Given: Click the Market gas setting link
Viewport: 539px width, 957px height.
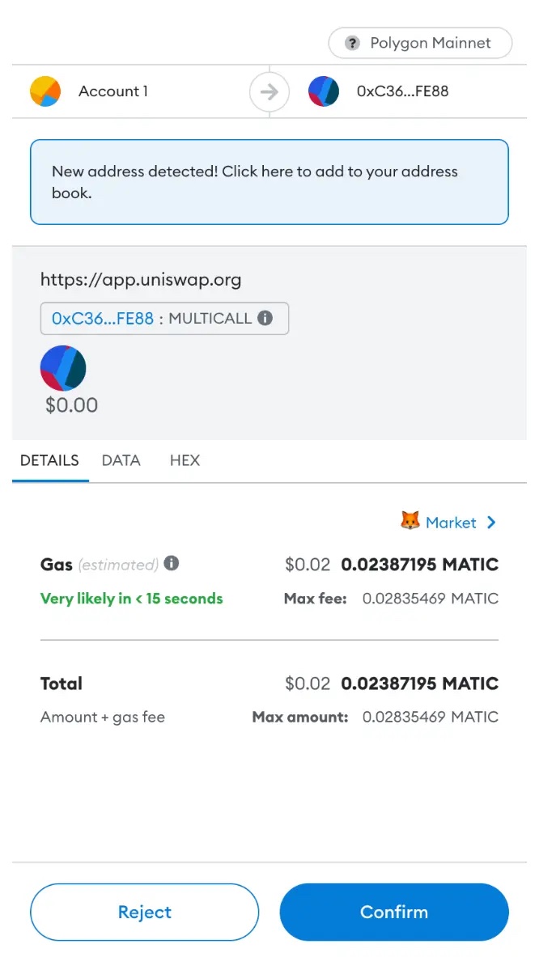Looking at the screenshot, I should (452, 522).
